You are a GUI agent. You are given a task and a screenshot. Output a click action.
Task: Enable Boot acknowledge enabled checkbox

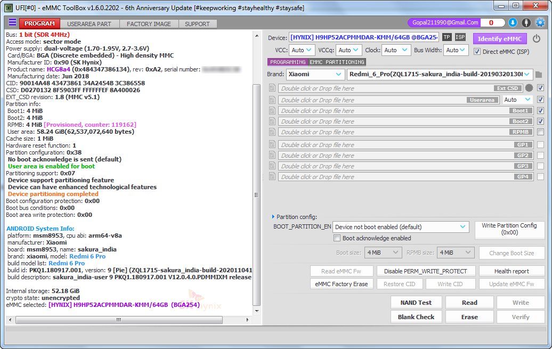click(337, 238)
